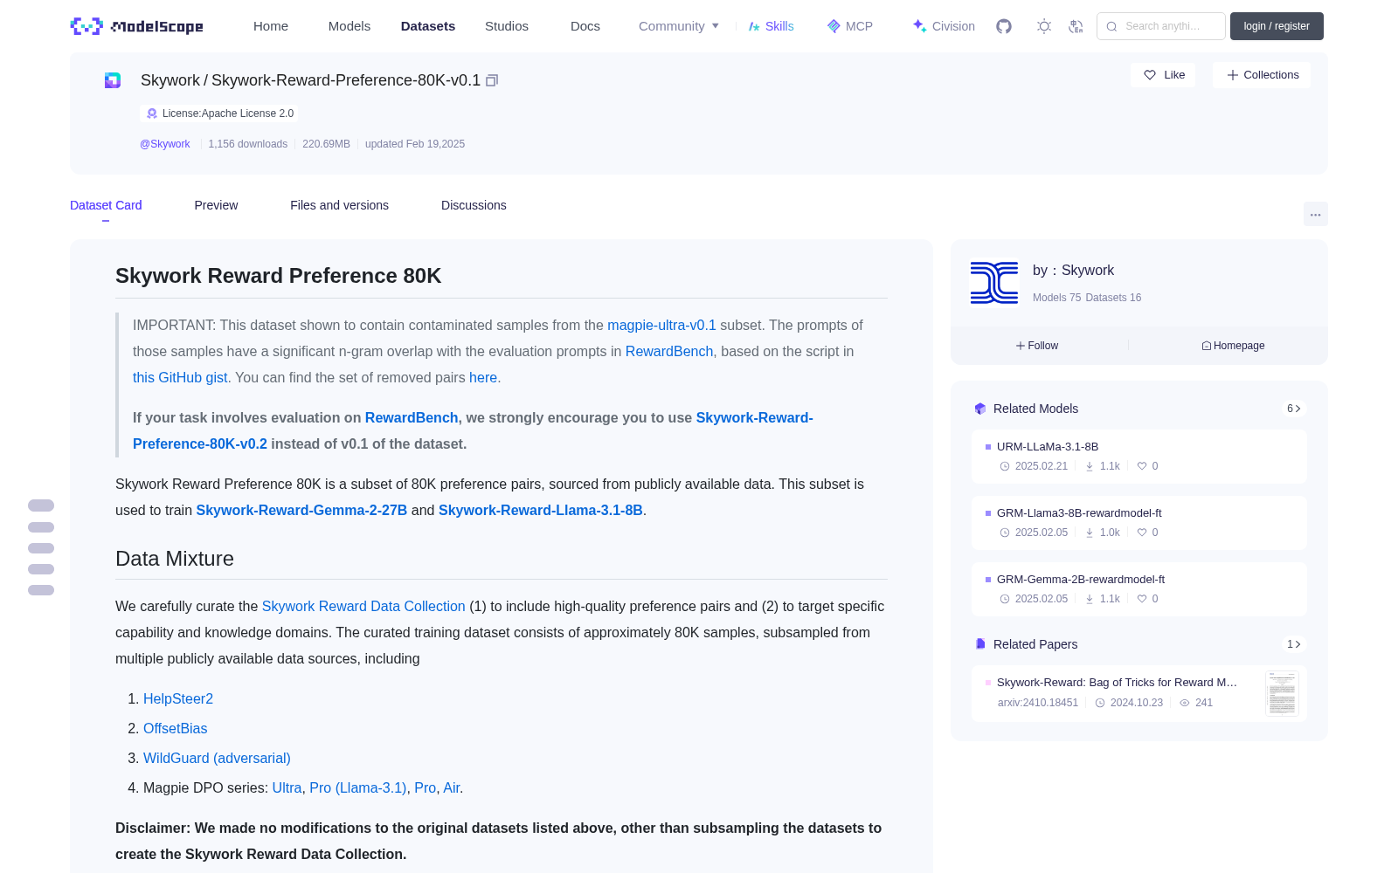
Task: Open the WildGuard (adversarial) link
Action: 217,758
